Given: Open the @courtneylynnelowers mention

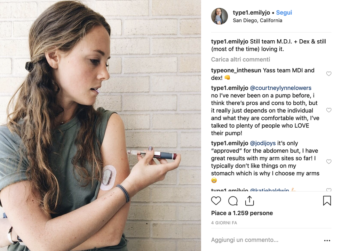Looking at the screenshot, I should point(280,88).
